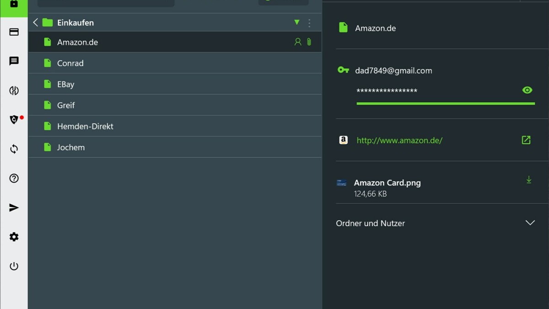Screen dimensions: 549x309
Task: Expand the Ordner und Nutzer section
Action: 530,223
